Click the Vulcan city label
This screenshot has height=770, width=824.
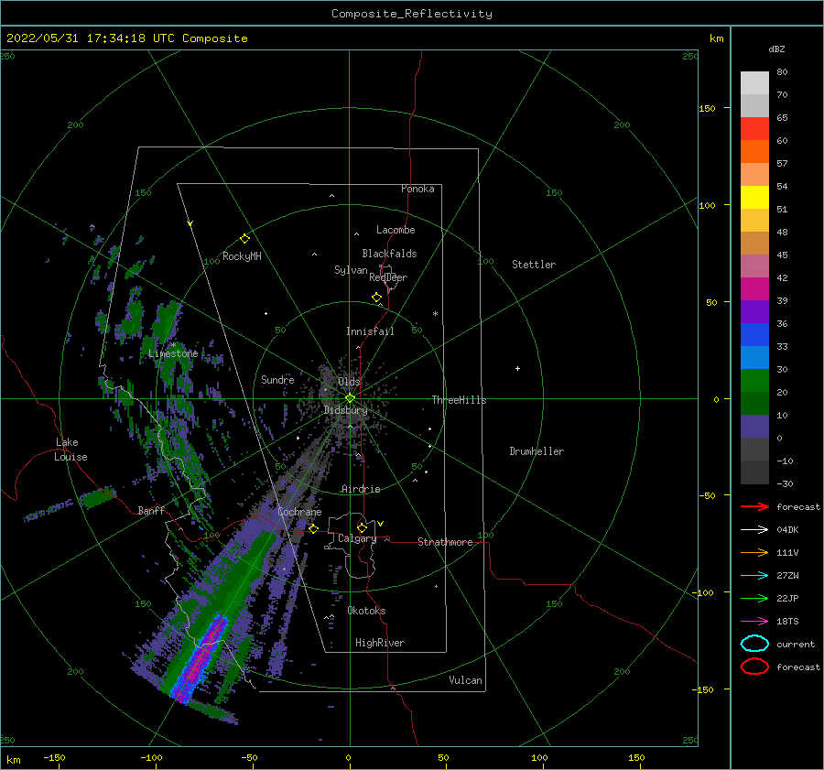coord(465,680)
